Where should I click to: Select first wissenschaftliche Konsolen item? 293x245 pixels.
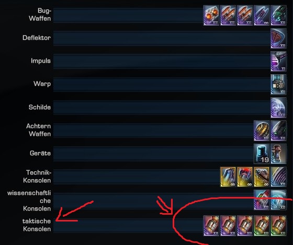click(262, 200)
